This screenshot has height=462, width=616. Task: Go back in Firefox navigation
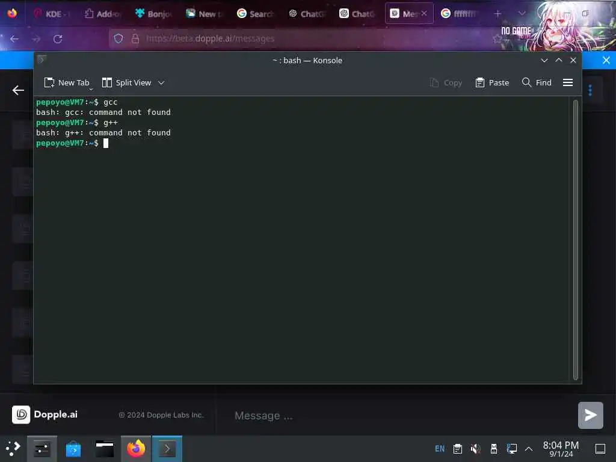pos(14,39)
